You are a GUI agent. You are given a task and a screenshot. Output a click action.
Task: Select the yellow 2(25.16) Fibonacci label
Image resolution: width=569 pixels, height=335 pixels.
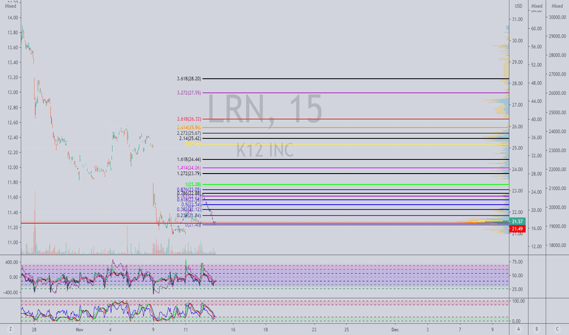click(x=193, y=144)
